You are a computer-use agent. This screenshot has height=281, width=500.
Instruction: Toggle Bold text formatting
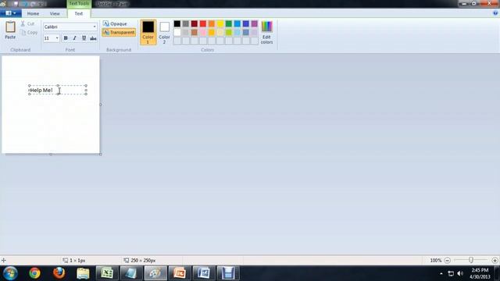66,38
